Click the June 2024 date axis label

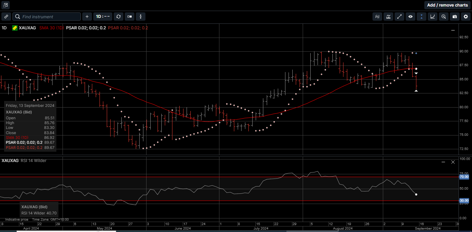click(182, 228)
